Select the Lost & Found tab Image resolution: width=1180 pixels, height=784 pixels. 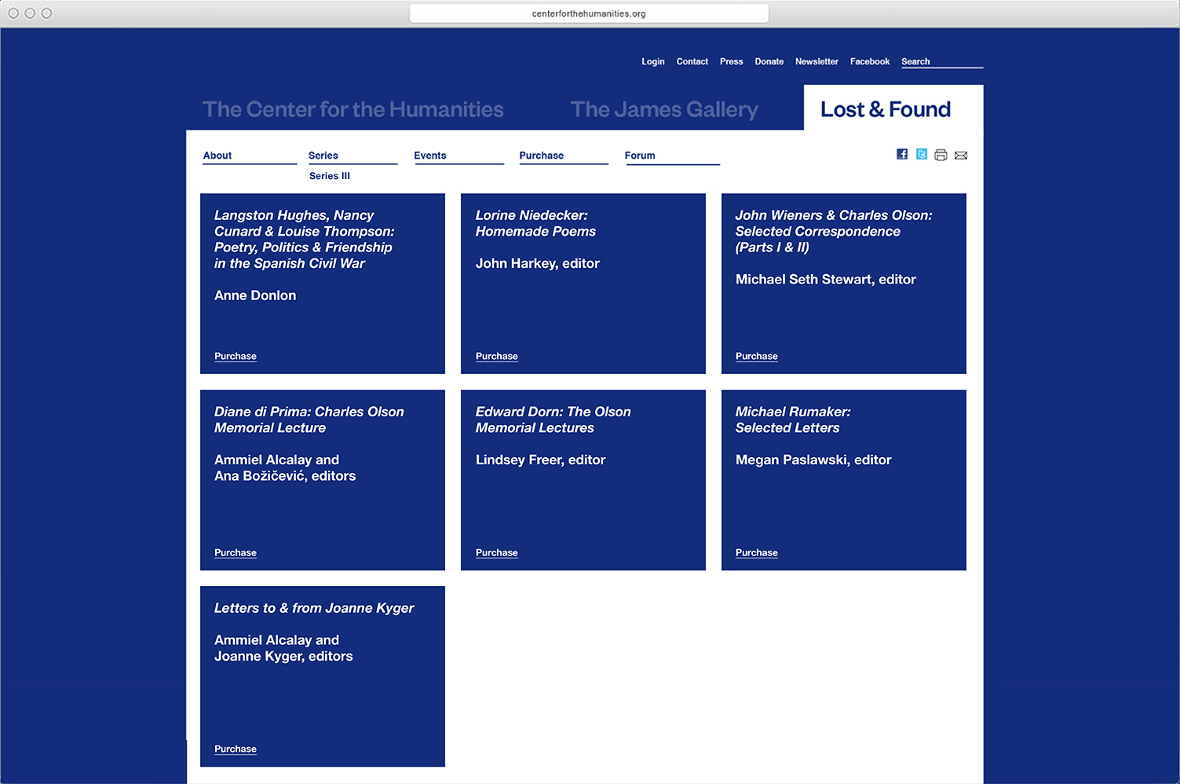click(886, 109)
